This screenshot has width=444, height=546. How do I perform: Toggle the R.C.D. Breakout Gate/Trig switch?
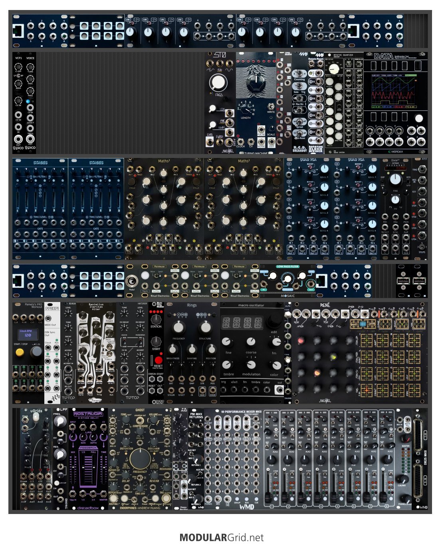pos(299,86)
